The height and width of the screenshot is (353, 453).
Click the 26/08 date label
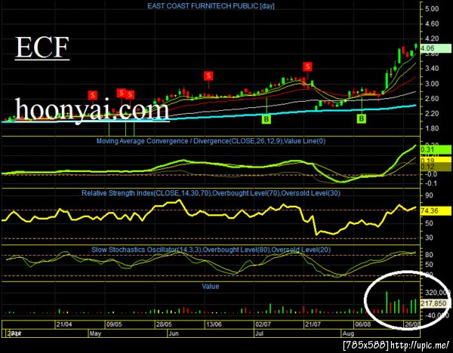click(412, 324)
